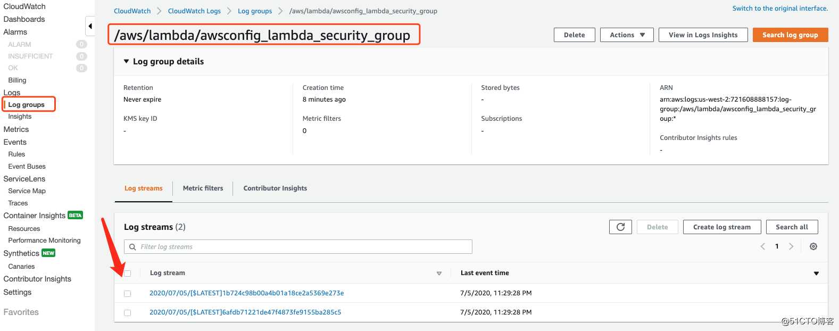Sort by Last event time column arrow
The image size is (839, 331).
point(816,274)
